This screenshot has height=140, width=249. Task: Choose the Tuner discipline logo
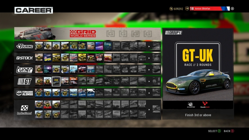tap(25, 70)
